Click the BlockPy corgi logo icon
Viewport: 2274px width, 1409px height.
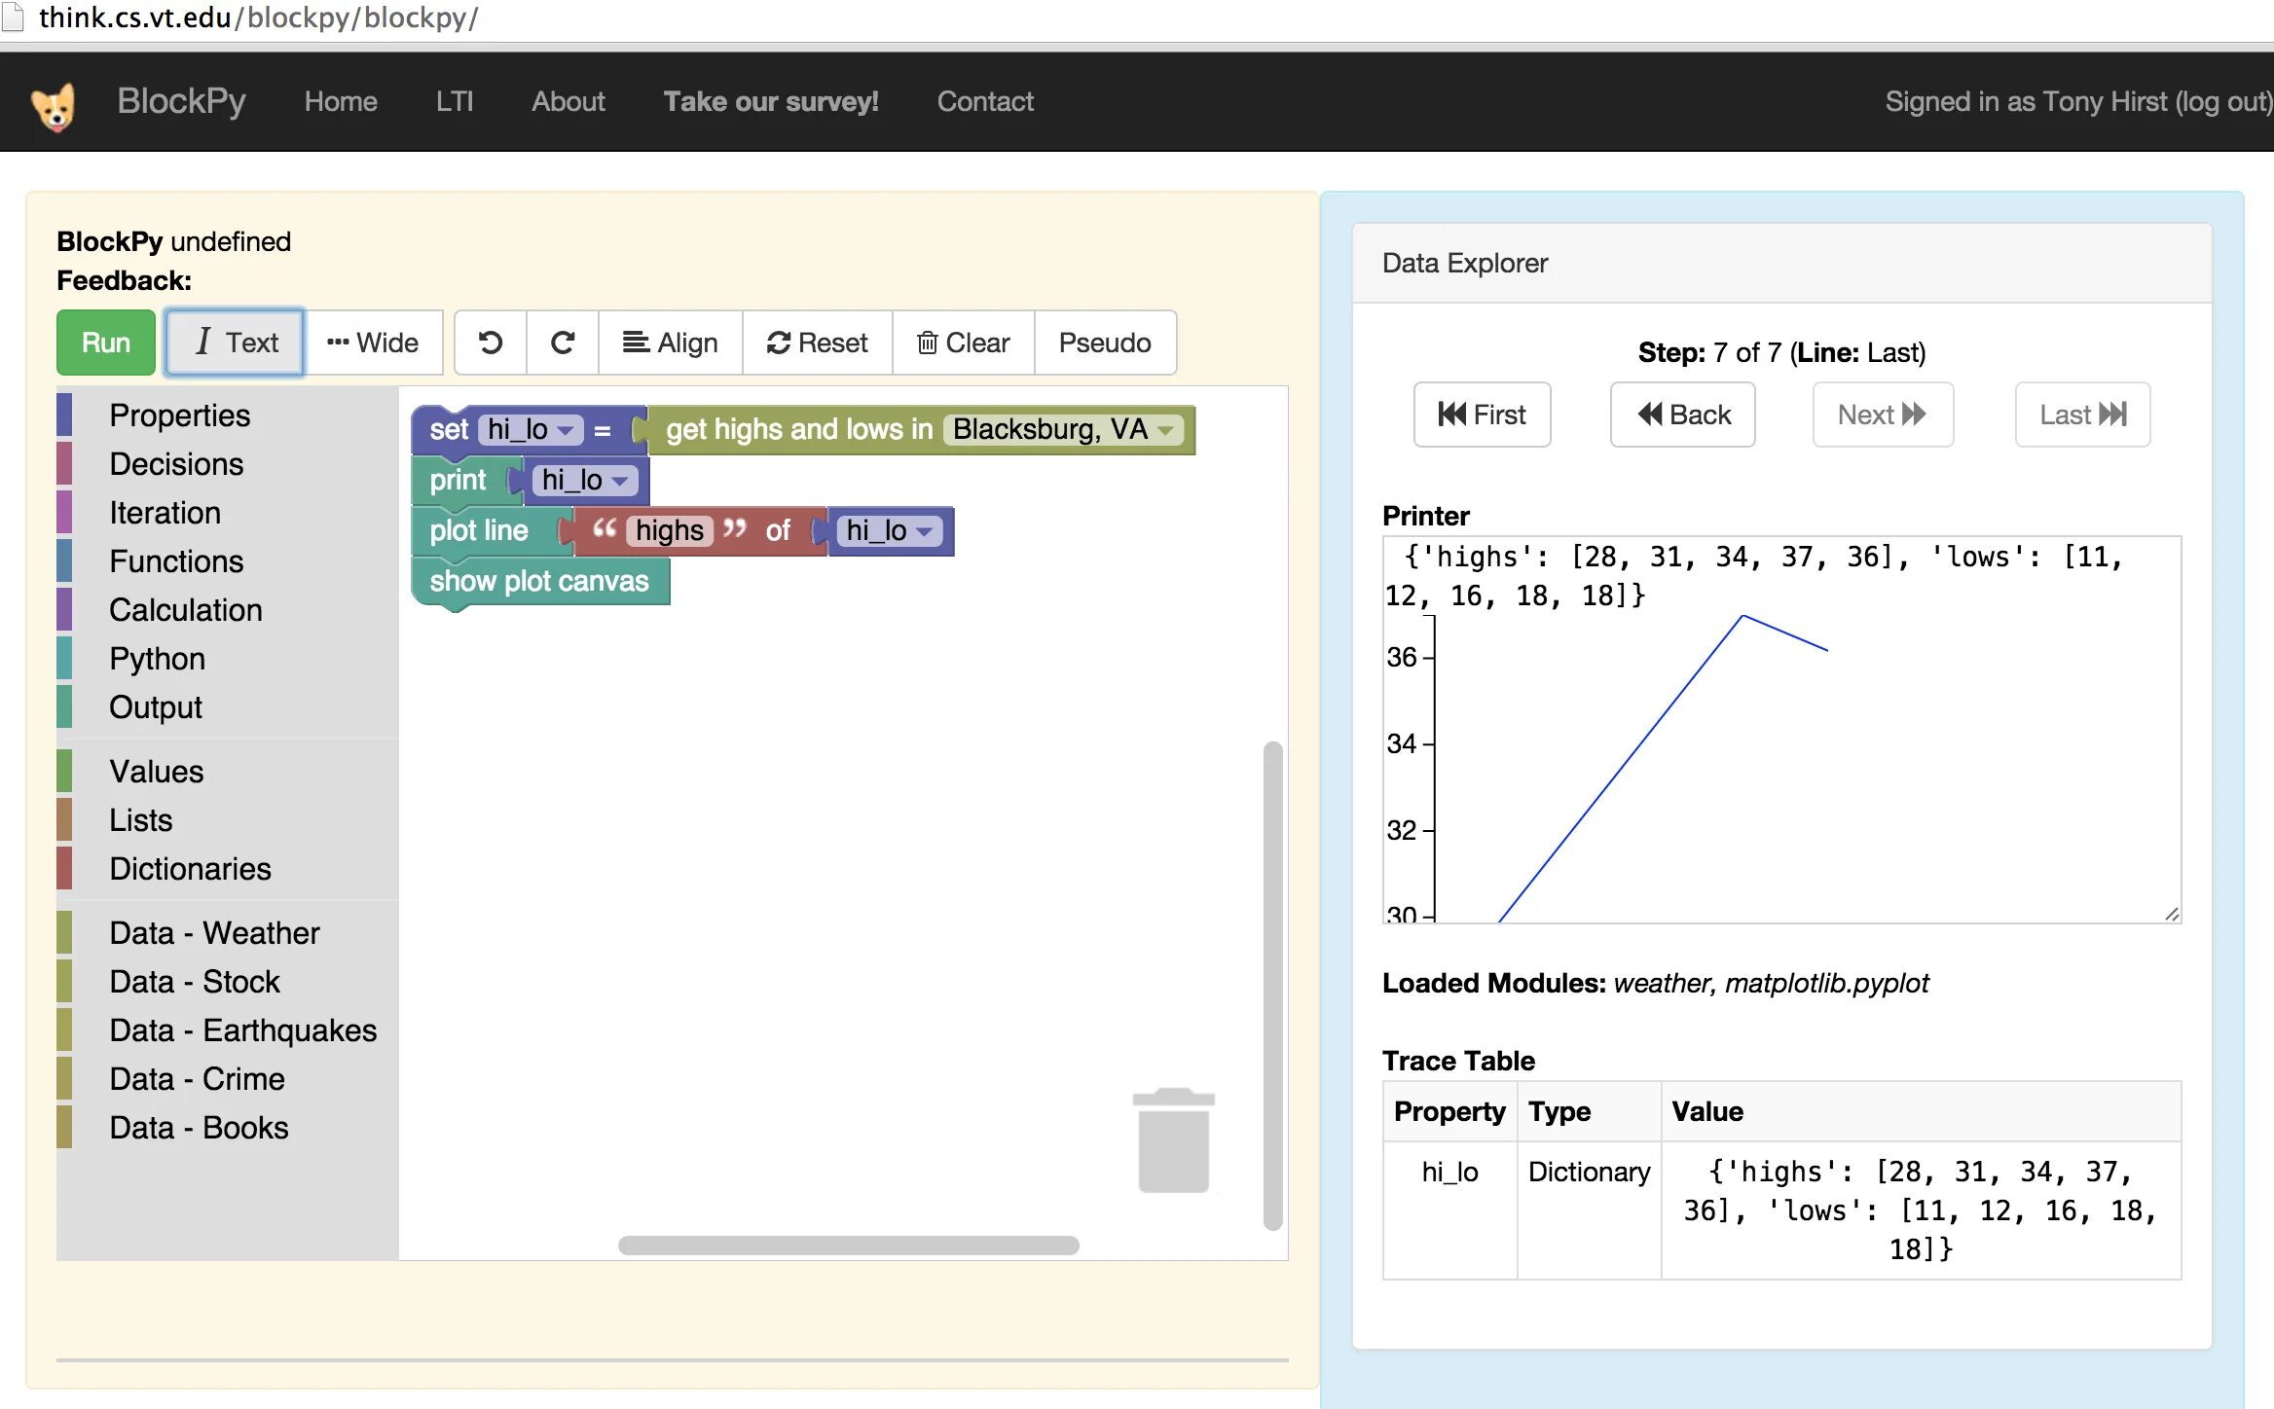pos(54,105)
